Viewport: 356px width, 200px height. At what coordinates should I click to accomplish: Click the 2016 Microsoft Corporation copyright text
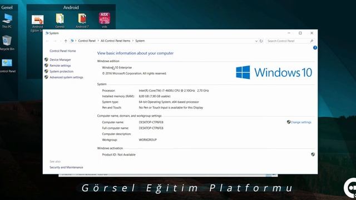[134, 73]
